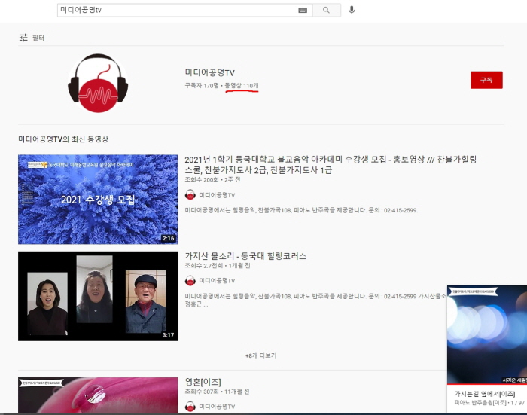Viewport: 527px width, 415px height.
Task: Click miniplayer playlist text 피아노 반주음원[이조]
Action: [480, 403]
